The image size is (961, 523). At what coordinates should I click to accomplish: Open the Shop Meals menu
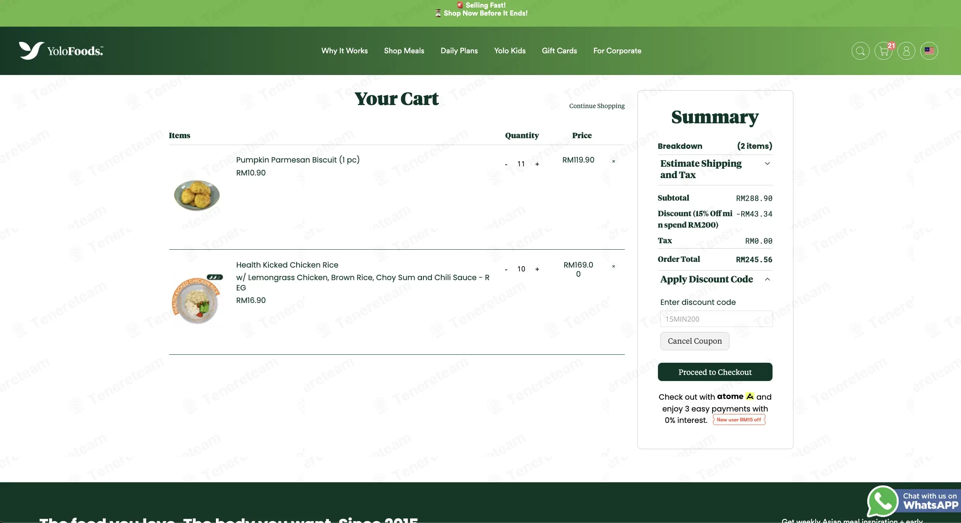(x=404, y=51)
